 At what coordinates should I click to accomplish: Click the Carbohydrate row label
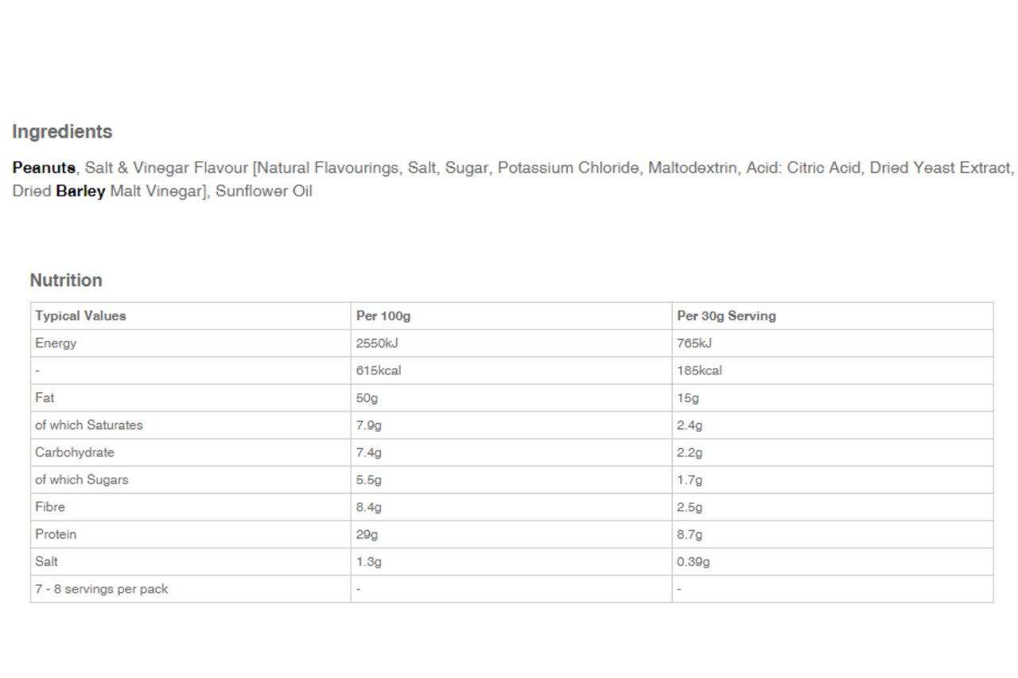coord(75,452)
